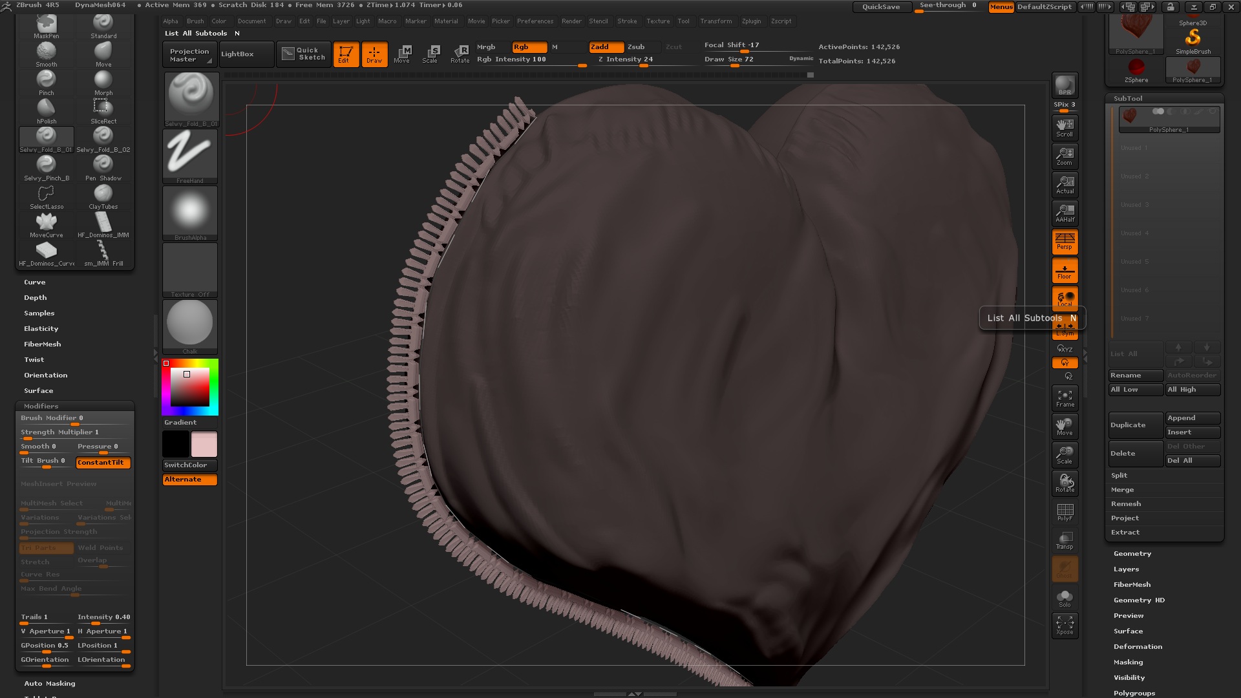Open the Zplugin menu

coord(752,21)
